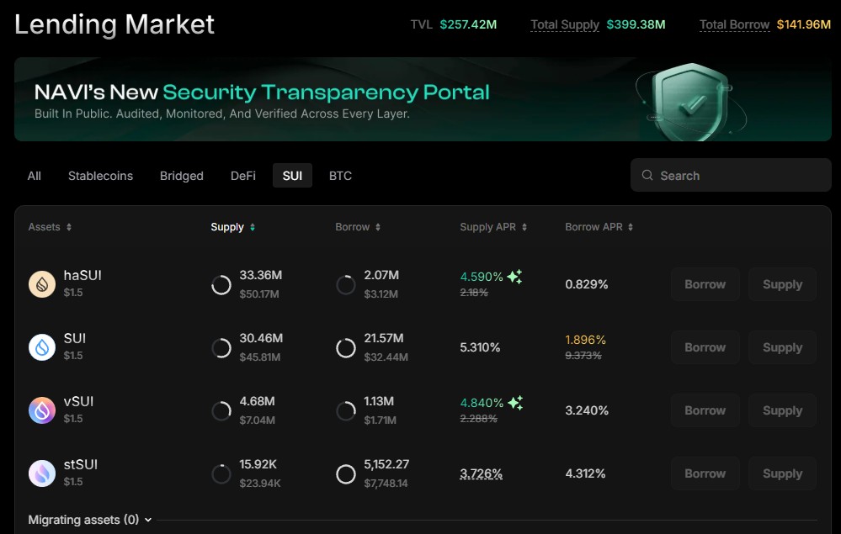841x534 pixels.
Task: Click the magnifier icon in the search box
Action: [647, 175]
